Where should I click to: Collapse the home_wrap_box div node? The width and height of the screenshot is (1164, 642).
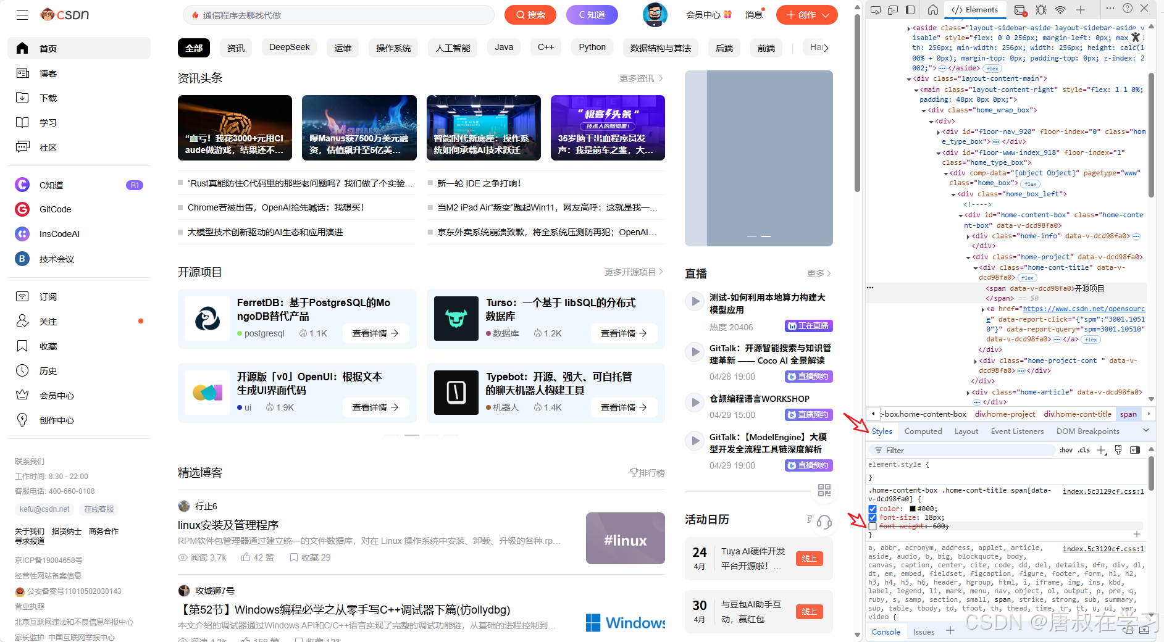click(x=924, y=110)
